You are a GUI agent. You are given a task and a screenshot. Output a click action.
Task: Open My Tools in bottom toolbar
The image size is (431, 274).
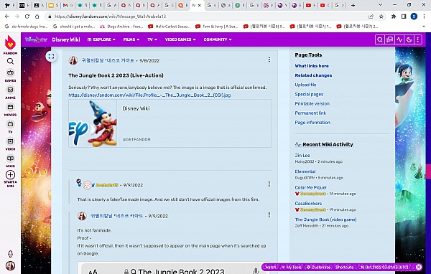[292, 267]
